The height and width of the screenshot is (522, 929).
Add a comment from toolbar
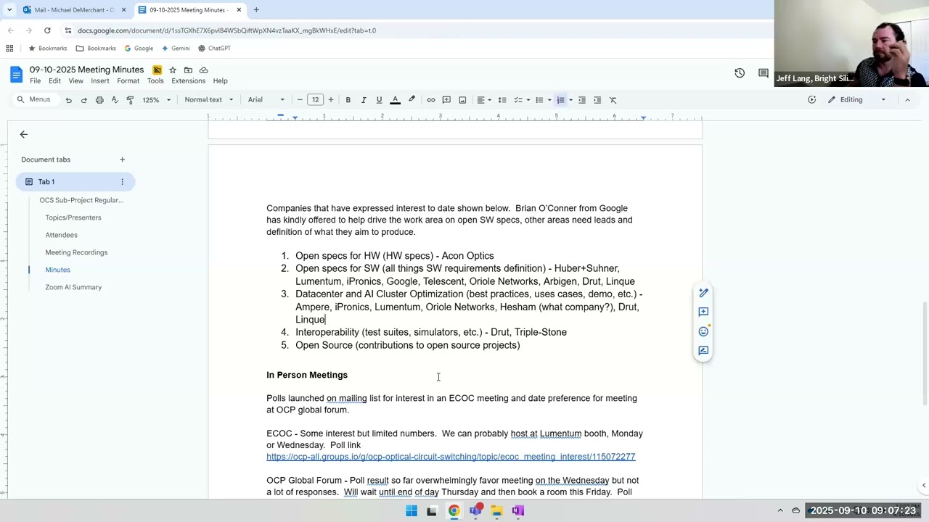[446, 100]
